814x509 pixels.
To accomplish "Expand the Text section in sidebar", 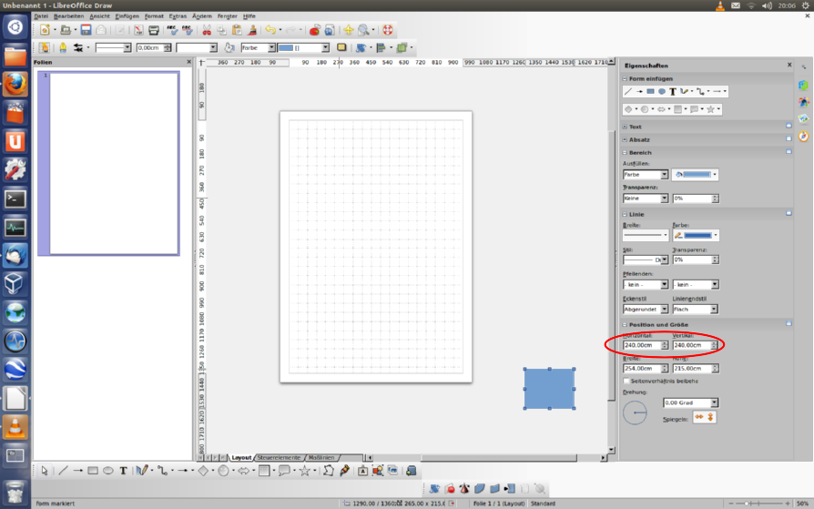I will tap(626, 127).
